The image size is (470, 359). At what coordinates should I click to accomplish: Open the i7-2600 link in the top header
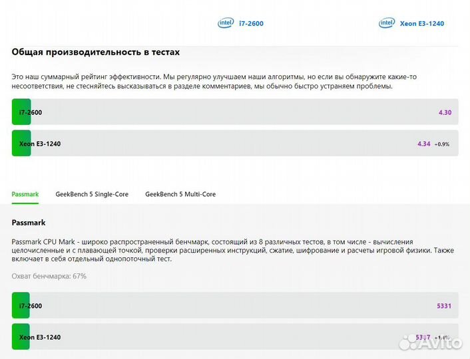251,24
